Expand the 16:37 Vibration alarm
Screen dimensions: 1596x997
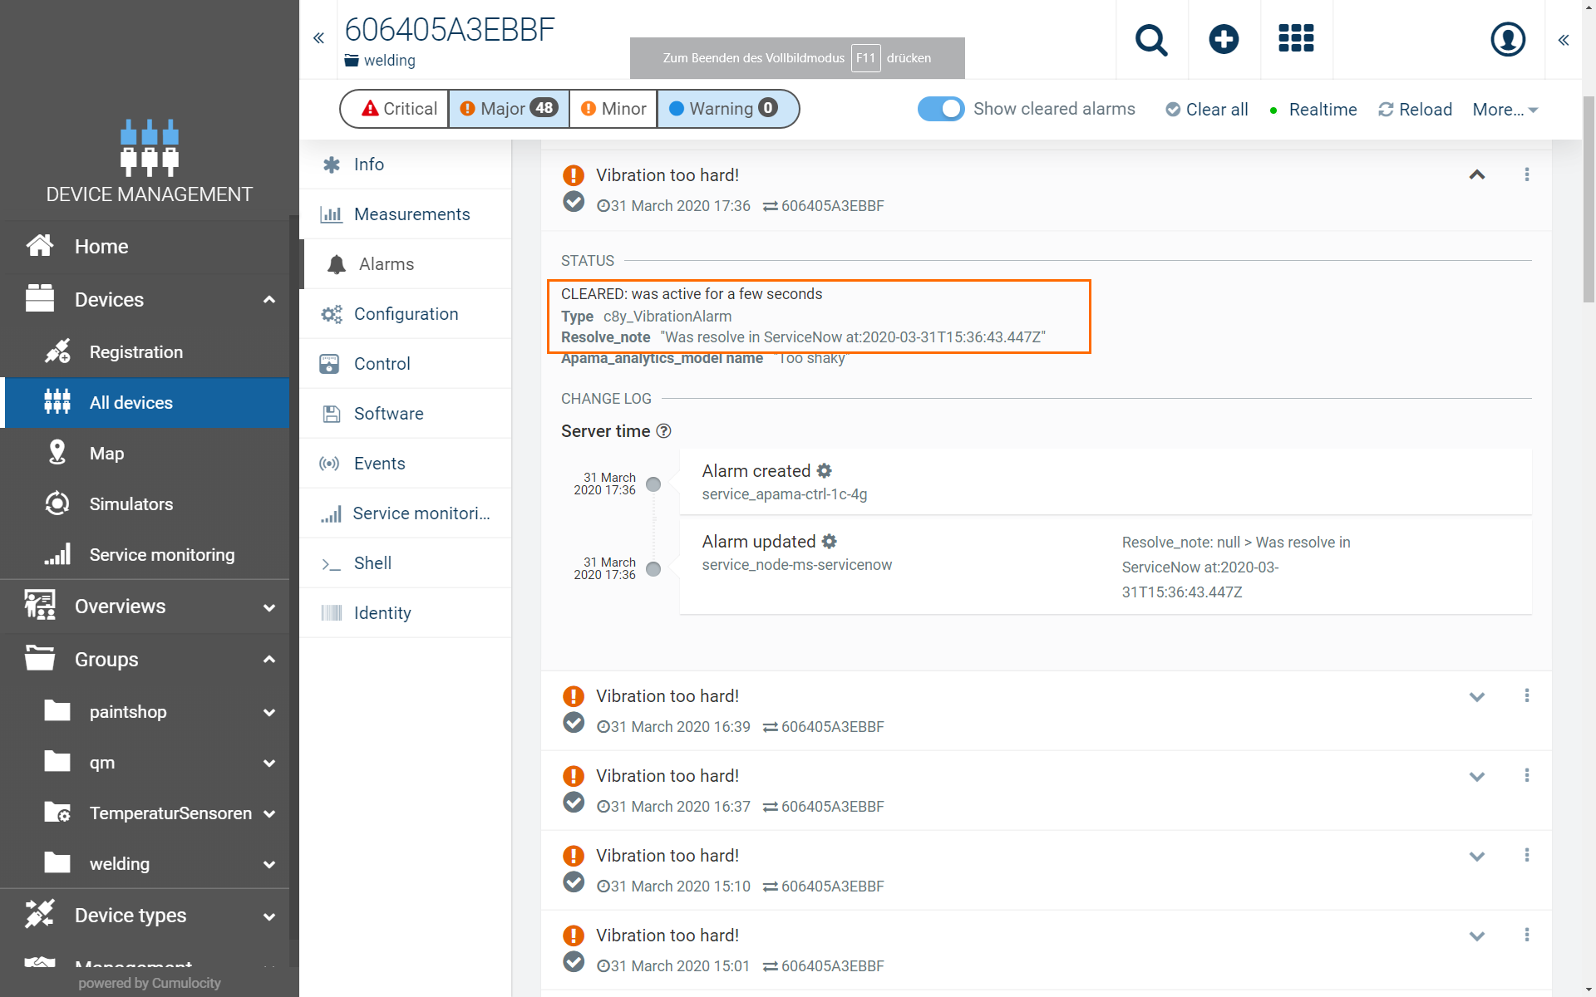(1477, 777)
